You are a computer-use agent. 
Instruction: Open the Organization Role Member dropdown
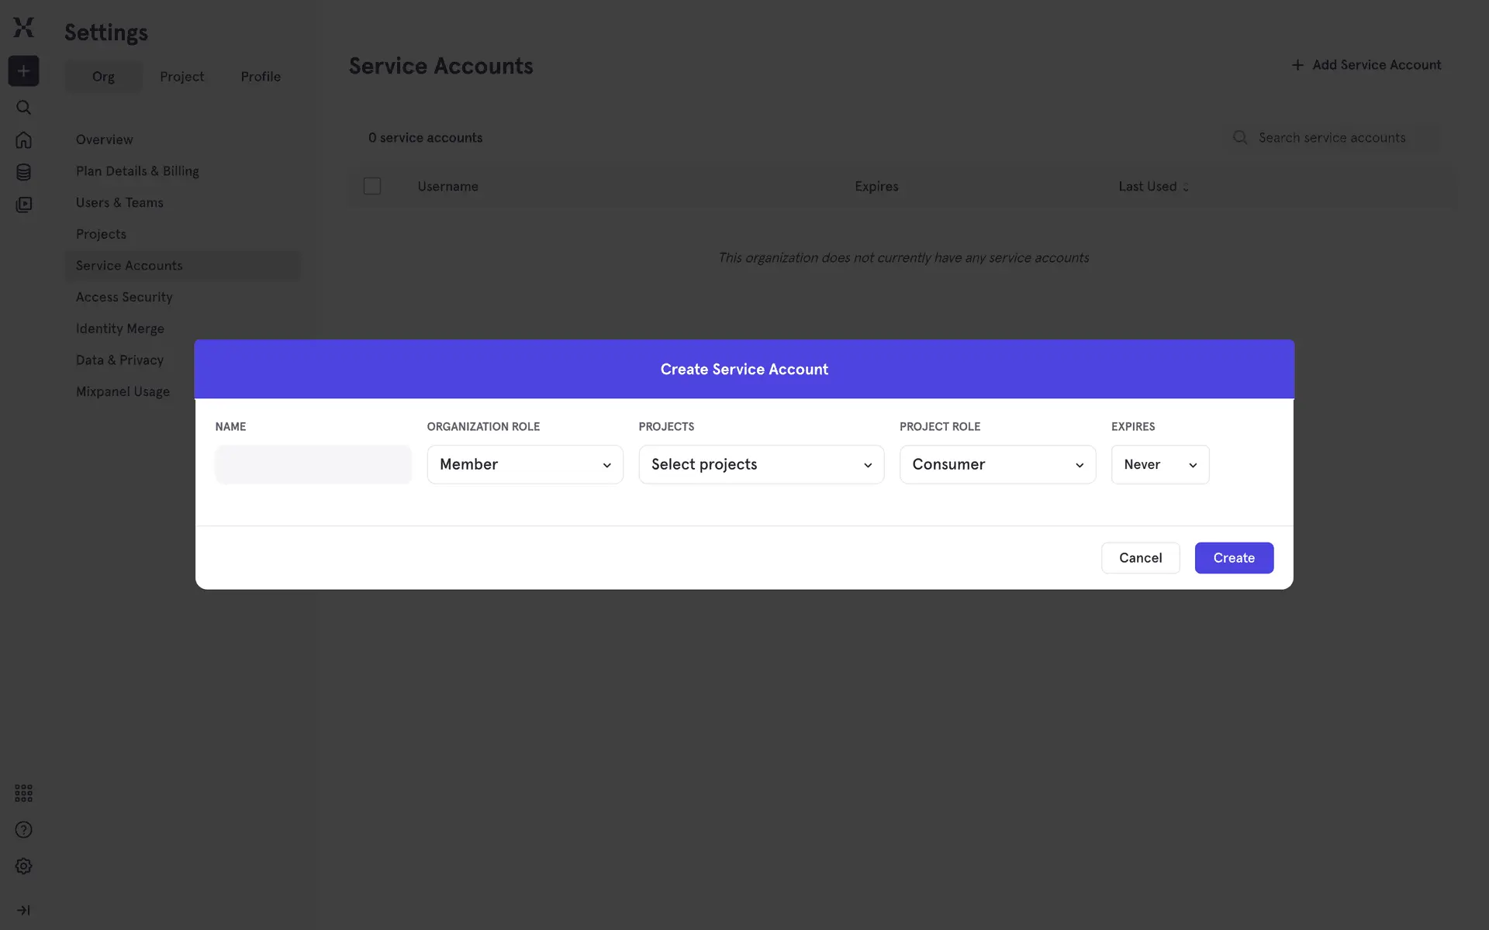[525, 464]
